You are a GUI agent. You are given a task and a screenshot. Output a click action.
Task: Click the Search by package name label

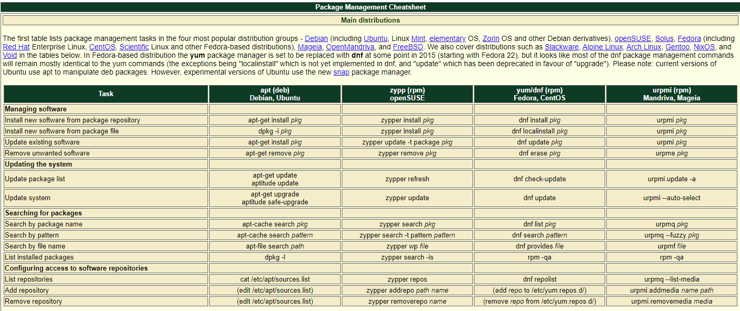click(x=44, y=224)
